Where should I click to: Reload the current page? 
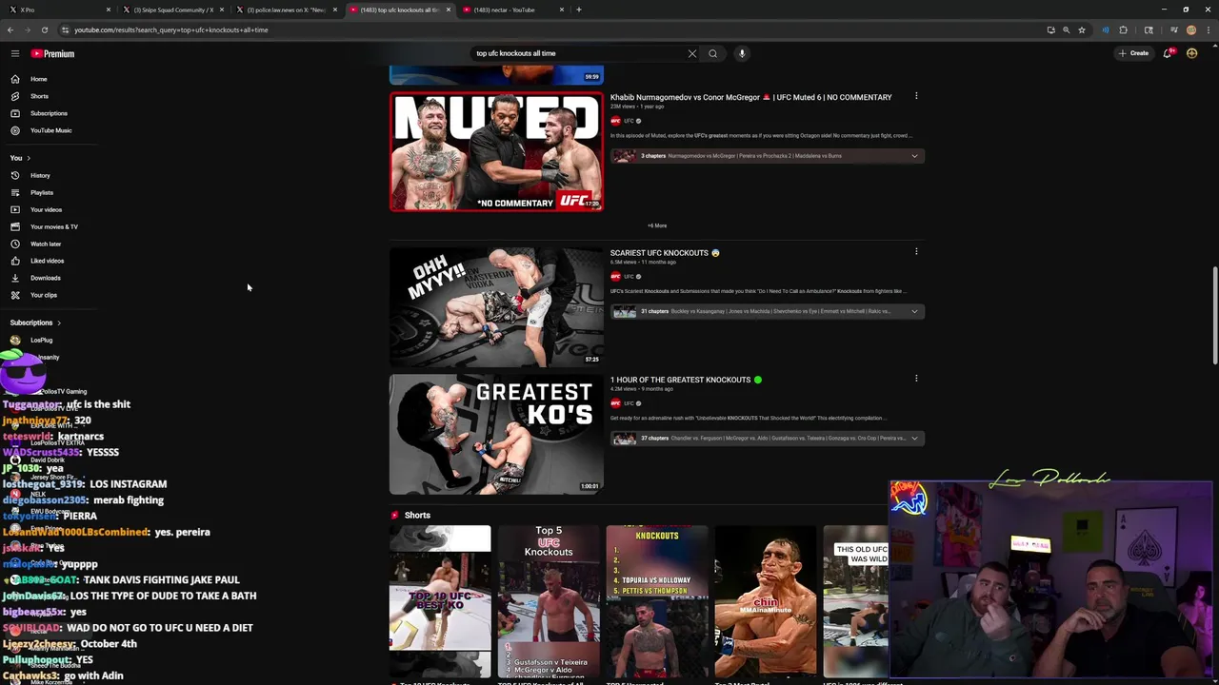(x=44, y=29)
